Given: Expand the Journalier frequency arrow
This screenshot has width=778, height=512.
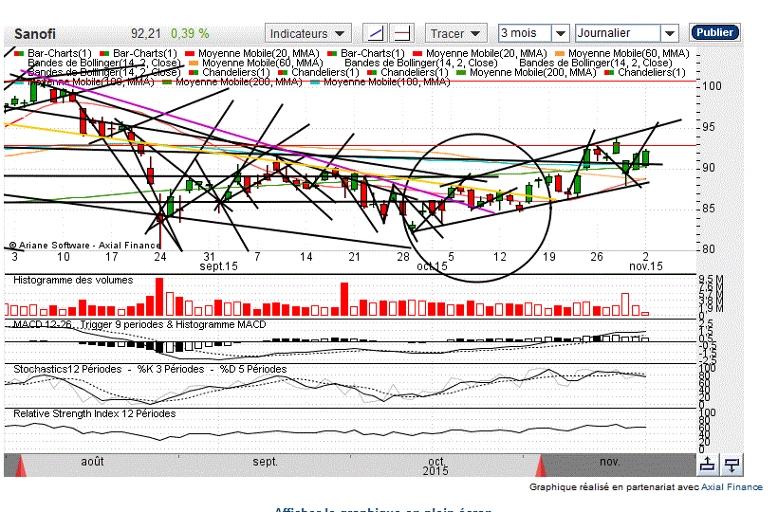Looking at the screenshot, I should pos(669,33).
